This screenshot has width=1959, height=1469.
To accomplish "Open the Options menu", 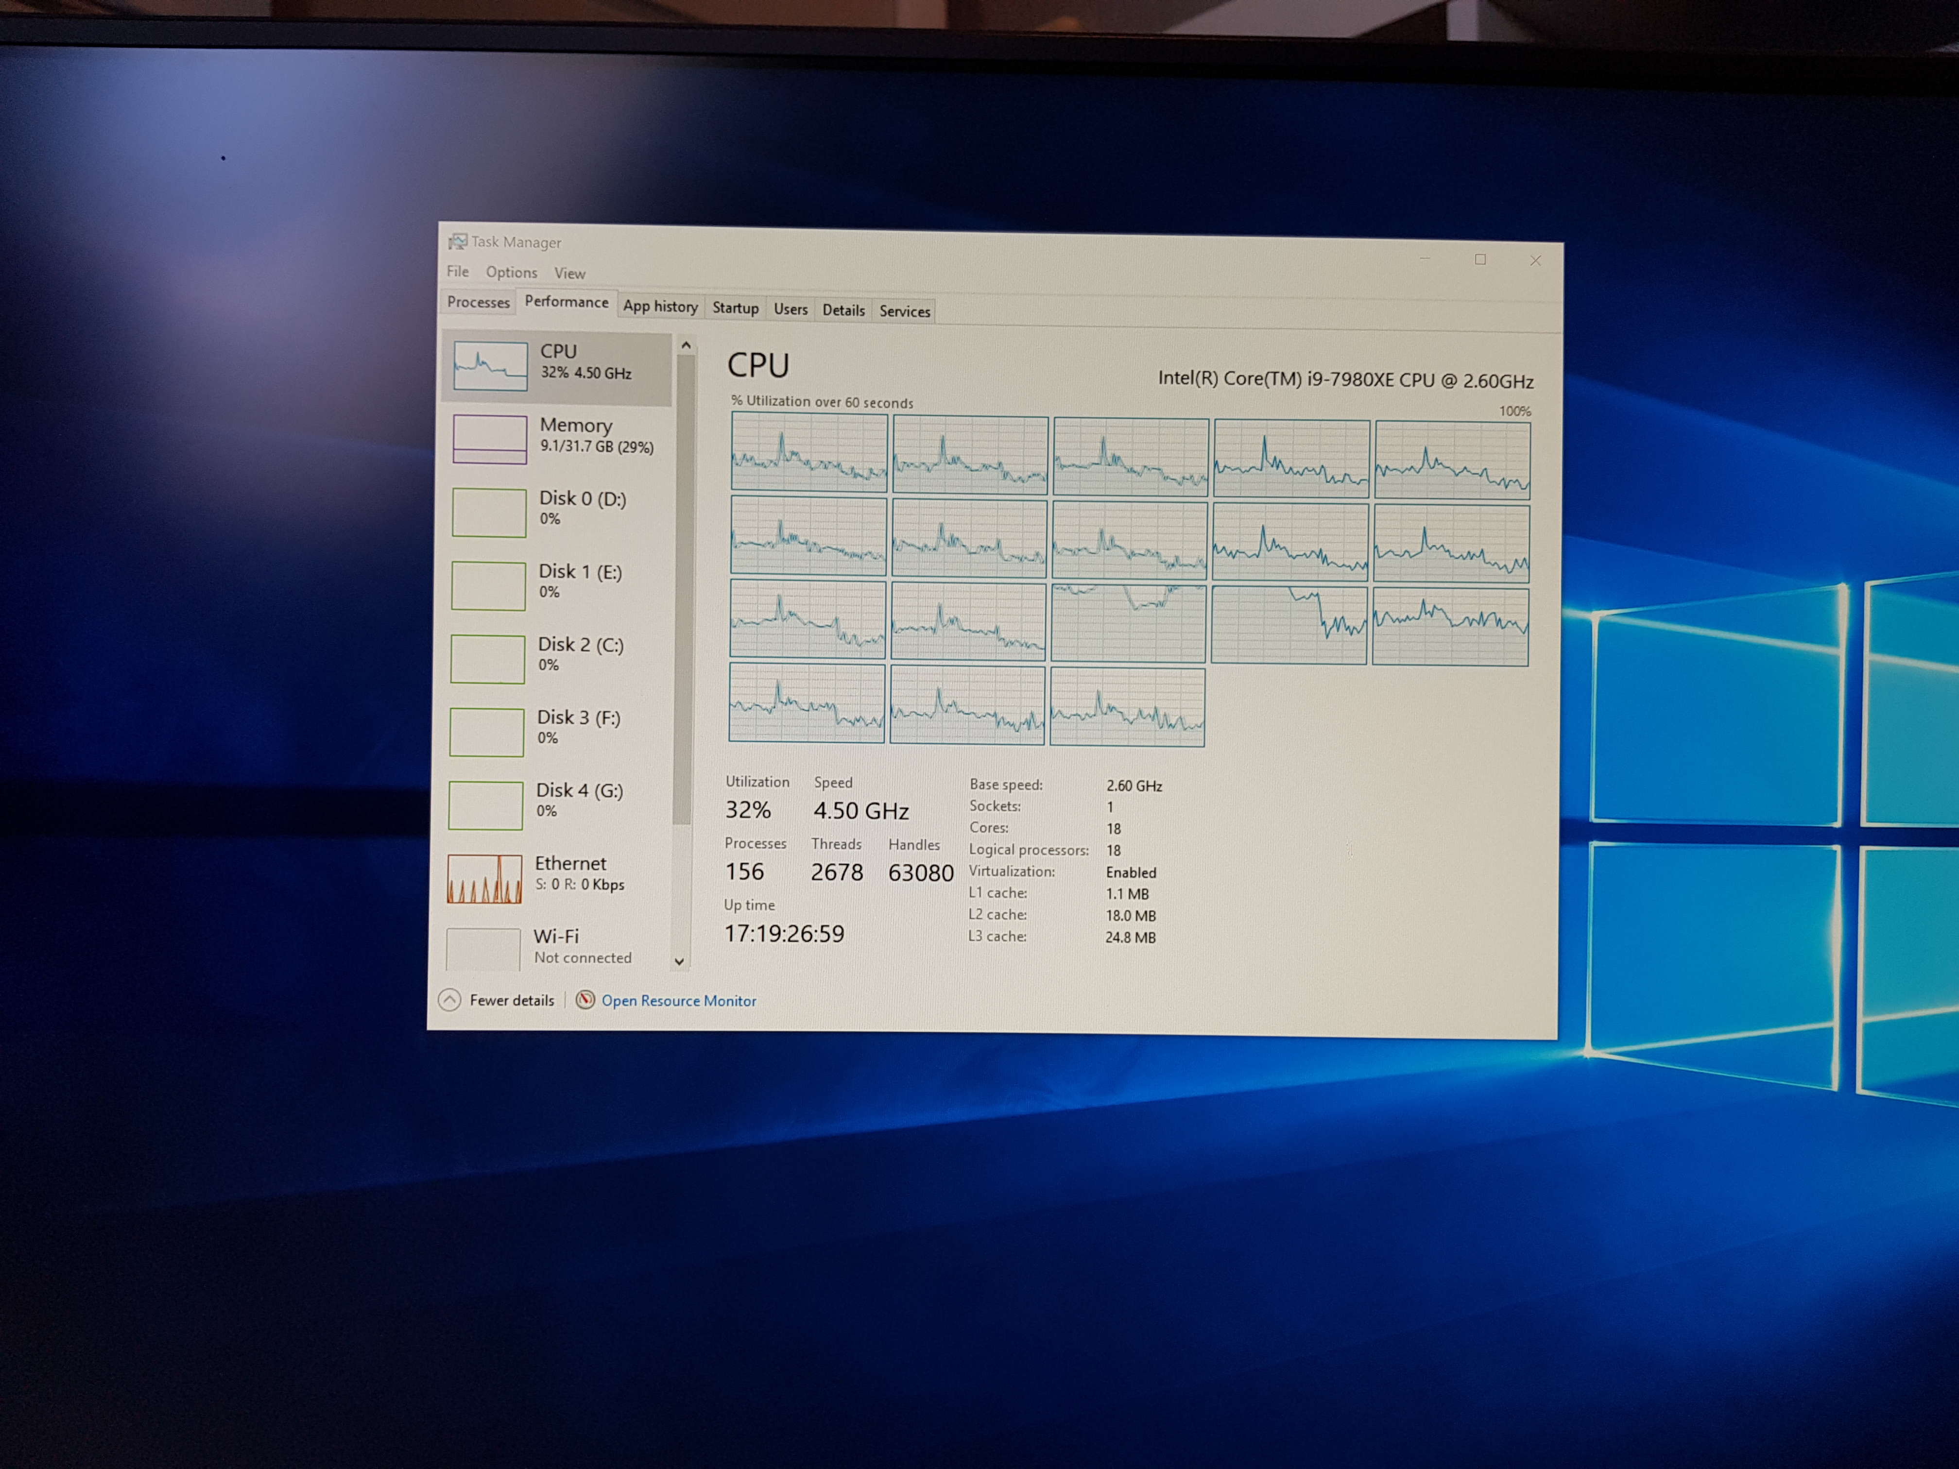I will (x=511, y=272).
